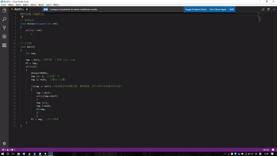The height and width of the screenshot is (156, 277).
Task: Toggle muted volume icon in system tray
Action: 253,154
